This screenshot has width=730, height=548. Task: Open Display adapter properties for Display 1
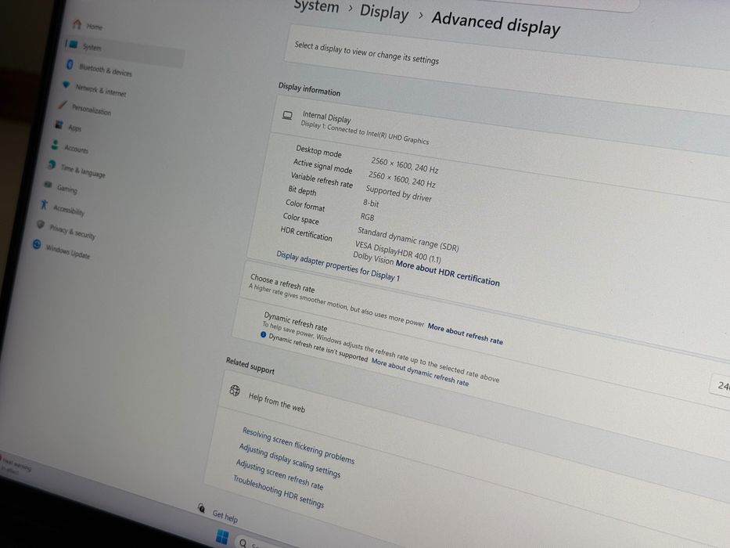[x=338, y=265]
